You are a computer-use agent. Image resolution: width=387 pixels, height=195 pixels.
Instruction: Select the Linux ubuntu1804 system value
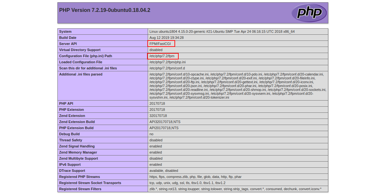point(222,31)
